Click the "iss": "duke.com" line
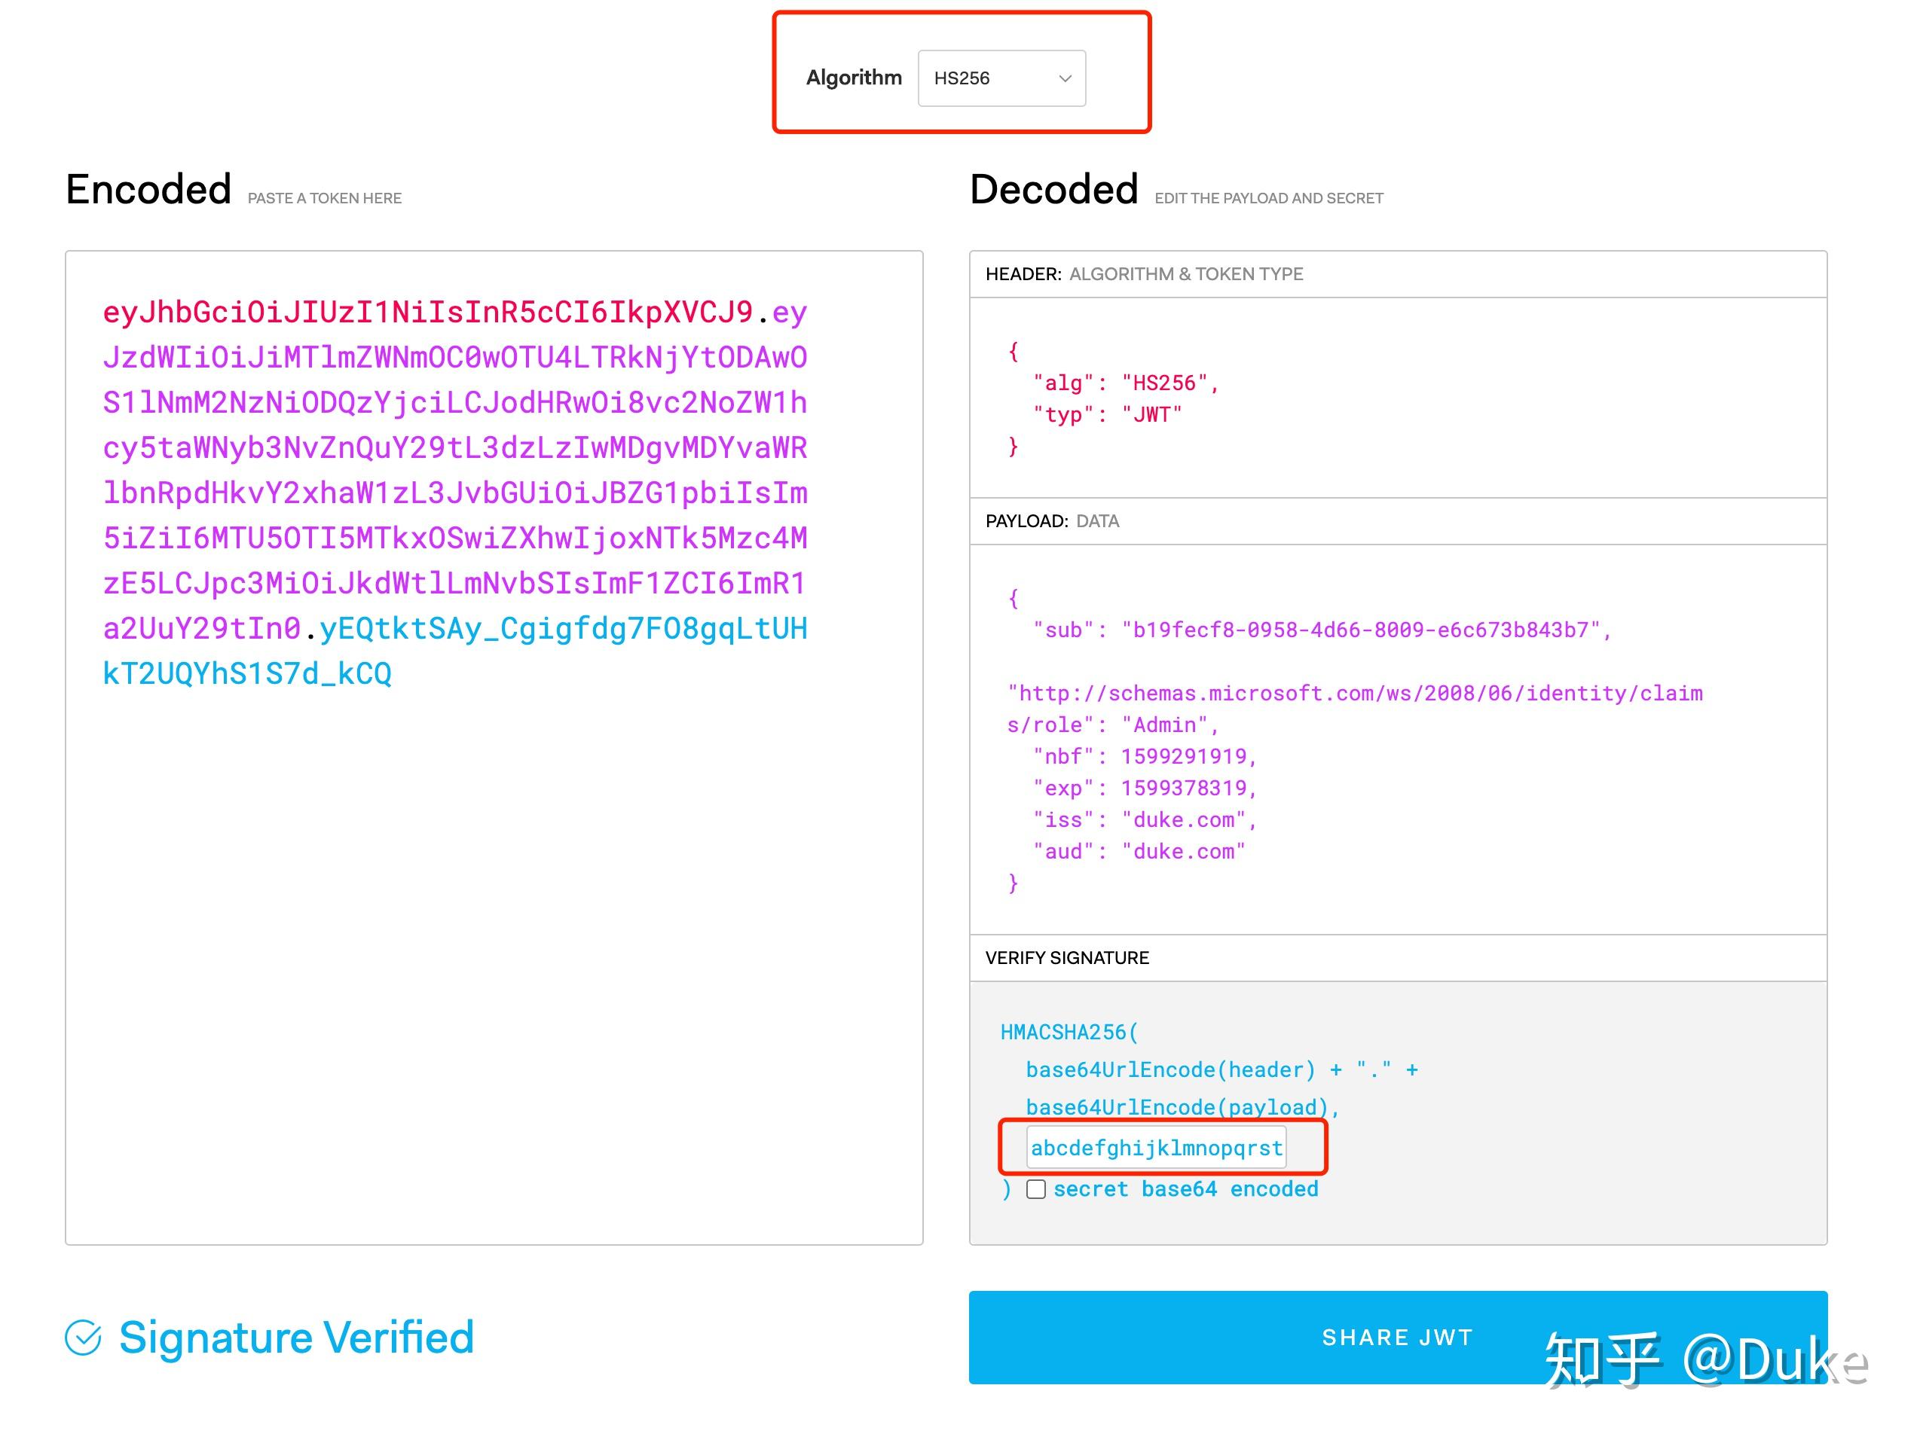The height and width of the screenshot is (1440, 1917). (x=1144, y=819)
